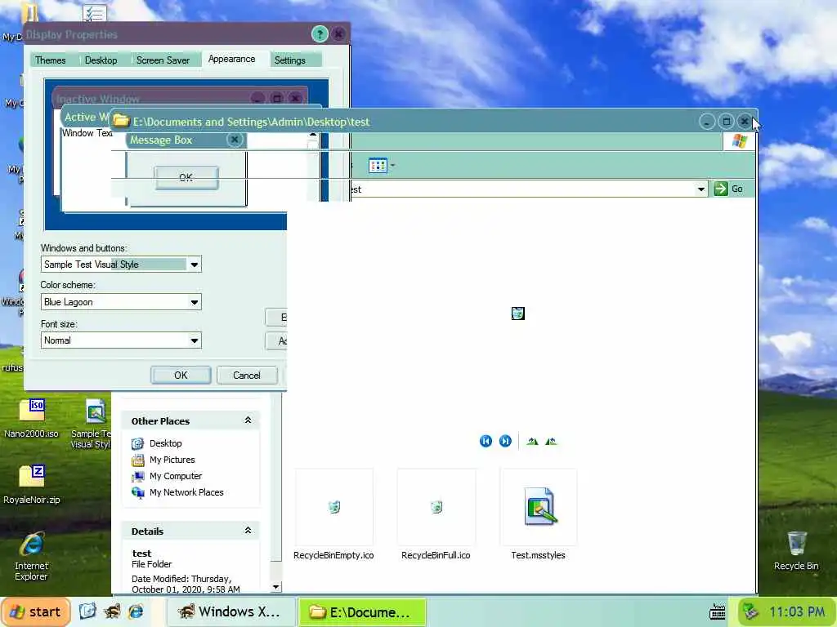
Task: Open the Recycle Bin desktop icon
Action: [796, 551]
